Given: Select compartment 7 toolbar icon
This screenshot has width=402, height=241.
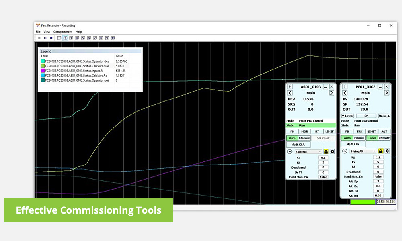Looking at the screenshot, I should [95, 38].
